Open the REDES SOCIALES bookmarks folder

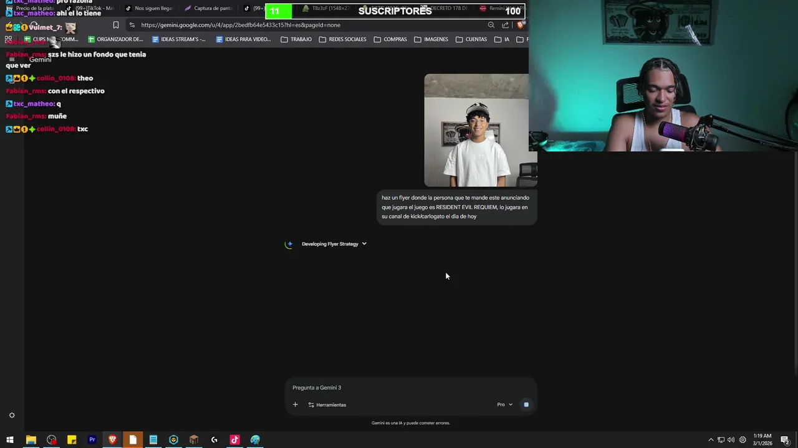342,39
